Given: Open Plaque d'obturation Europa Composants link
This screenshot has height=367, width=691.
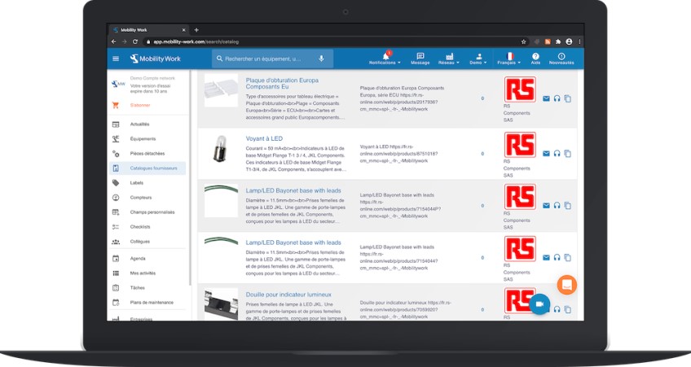Looking at the screenshot, I should click(x=282, y=84).
